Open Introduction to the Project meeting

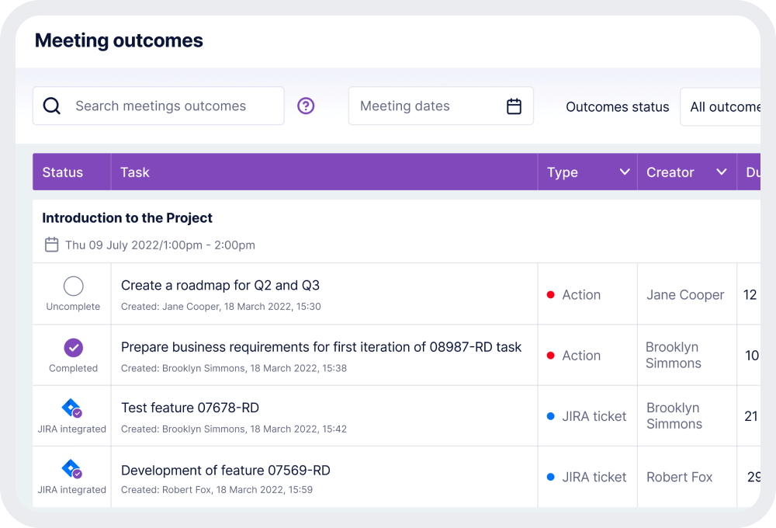127,218
